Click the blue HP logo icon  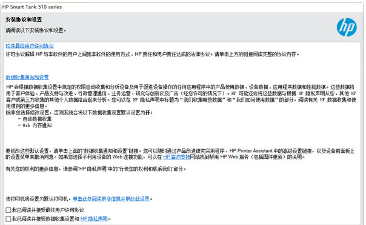tap(347, 27)
